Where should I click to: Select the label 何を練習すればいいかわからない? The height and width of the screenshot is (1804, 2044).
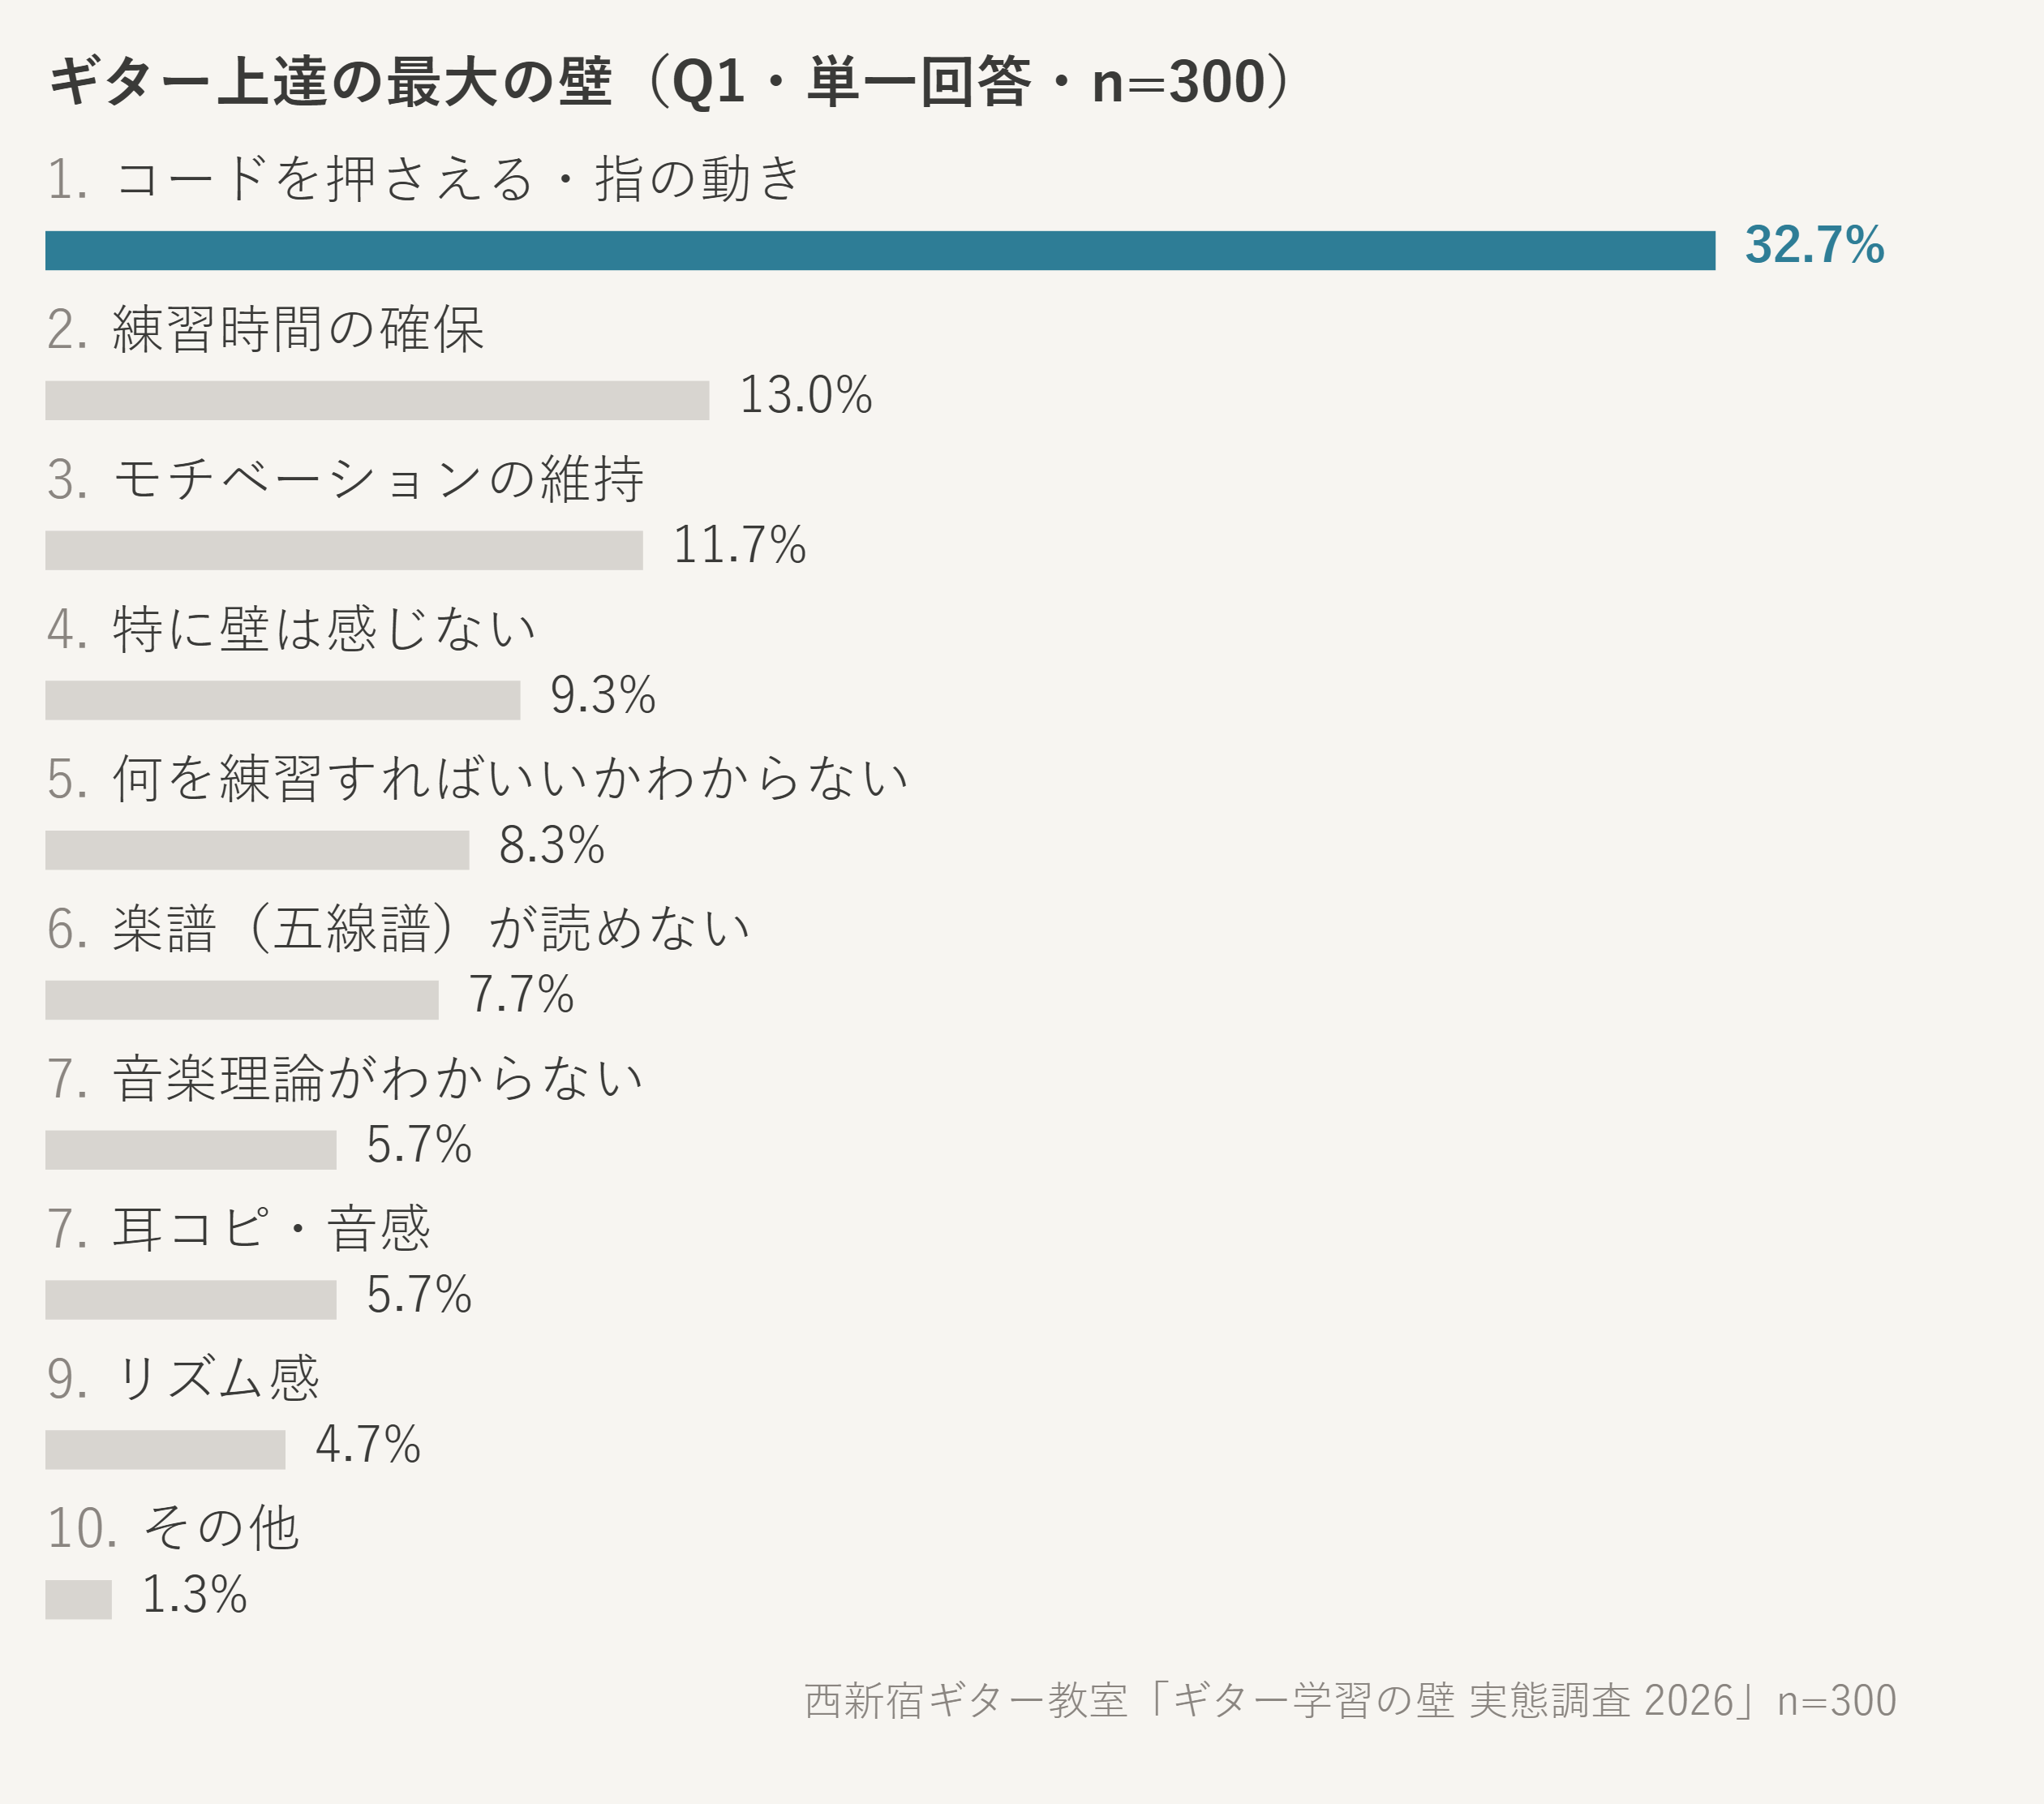510,779
